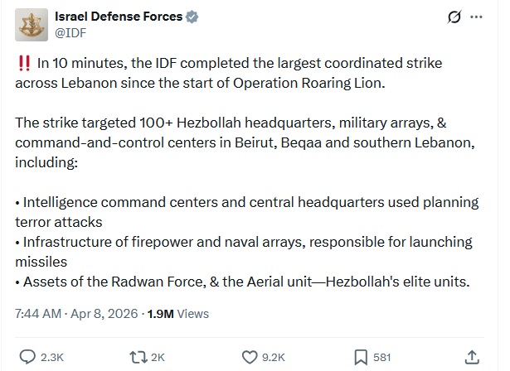510x371 pixels.
Task: Open the IDF profile avatar
Action: click(x=32, y=24)
